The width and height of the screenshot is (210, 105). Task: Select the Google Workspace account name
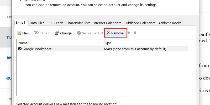(37, 49)
